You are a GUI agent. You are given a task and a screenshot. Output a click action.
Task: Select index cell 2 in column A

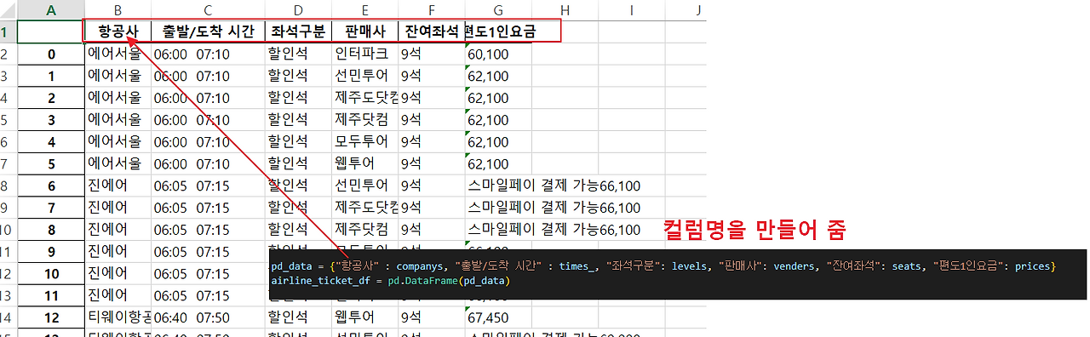(x=50, y=98)
